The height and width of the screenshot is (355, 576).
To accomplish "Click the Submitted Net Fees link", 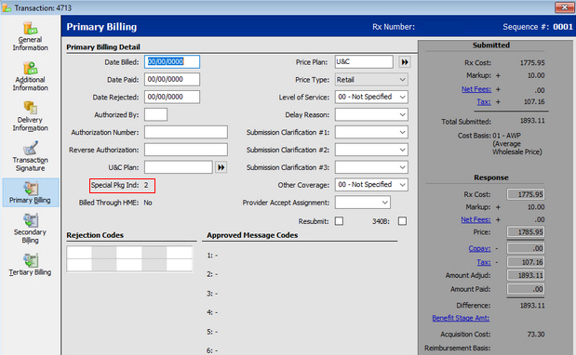I will (x=476, y=89).
